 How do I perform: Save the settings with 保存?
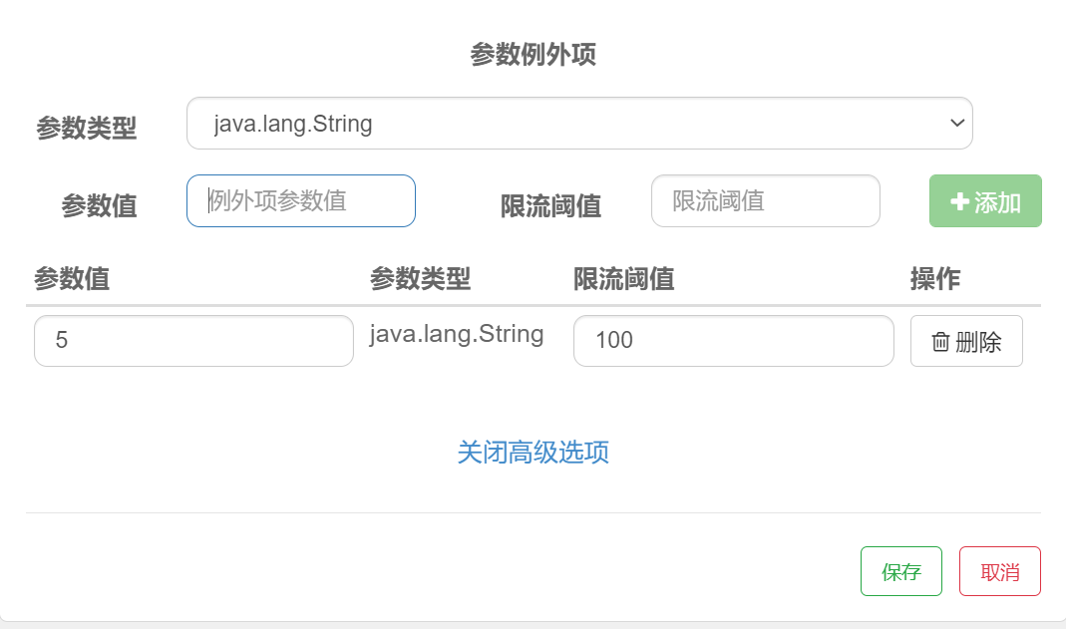(x=900, y=571)
